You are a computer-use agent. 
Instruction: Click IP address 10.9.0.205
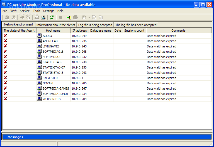[x=79, y=83]
